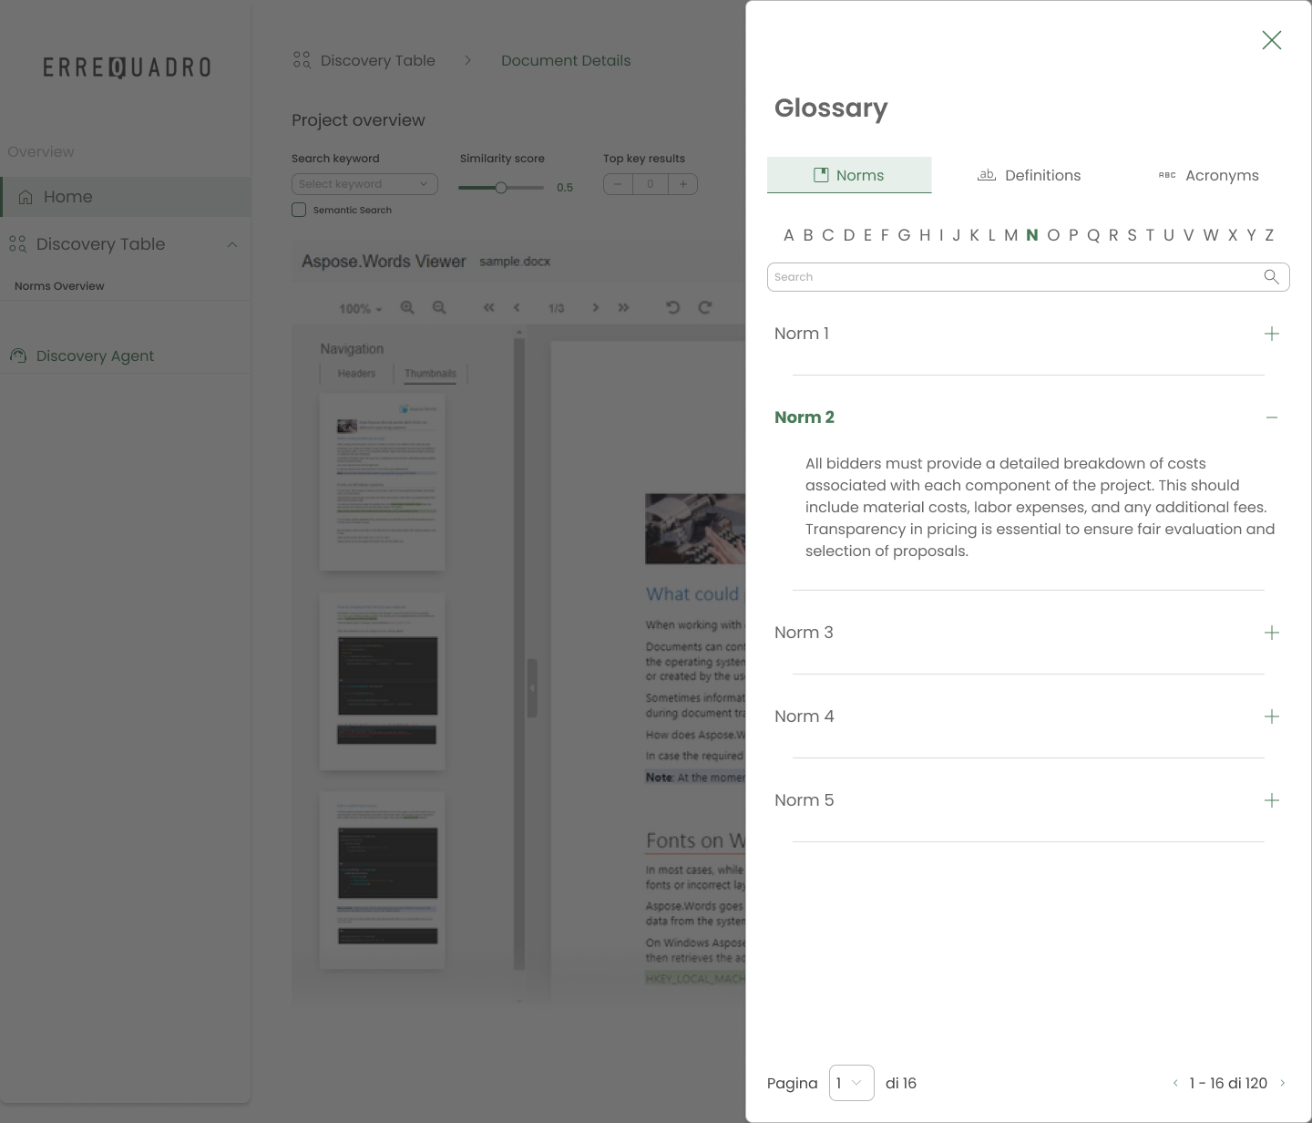
Task: Expand the Norm 4 entry
Action: coord(1272,716)
